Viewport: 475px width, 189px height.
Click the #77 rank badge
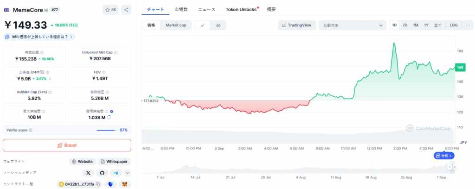55,10
